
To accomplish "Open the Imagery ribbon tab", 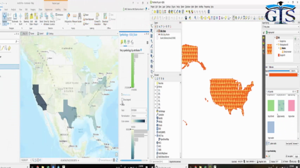I will (33, 9).
